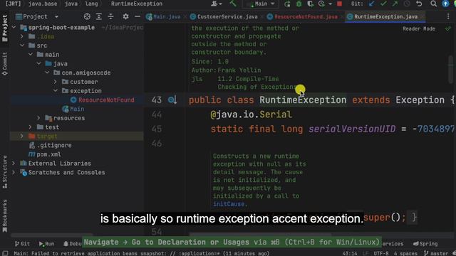This screenshot has width=456, height=256.
Task: Open the master branch widget in the status bar
Action: tap(436, 253)
